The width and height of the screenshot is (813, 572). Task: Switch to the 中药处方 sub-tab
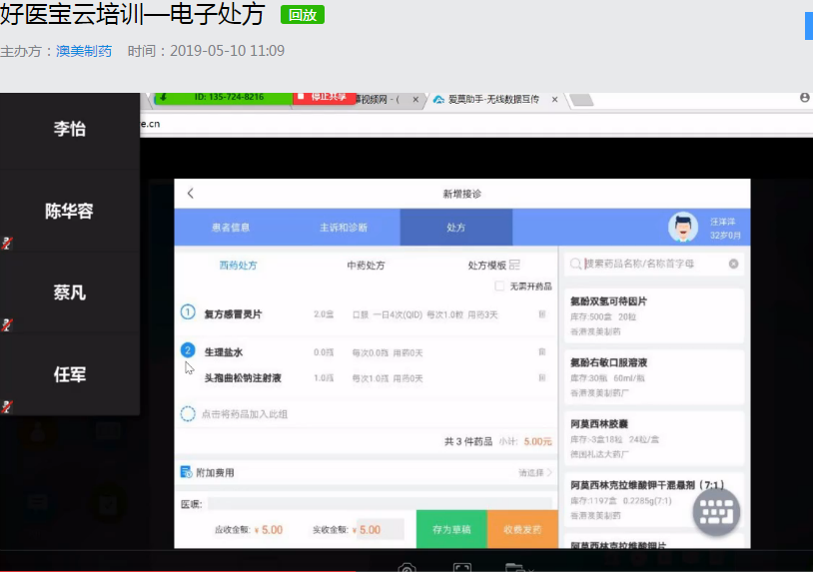coord(367,266)
